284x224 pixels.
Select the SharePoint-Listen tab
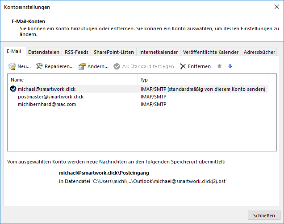coord(113,52)
